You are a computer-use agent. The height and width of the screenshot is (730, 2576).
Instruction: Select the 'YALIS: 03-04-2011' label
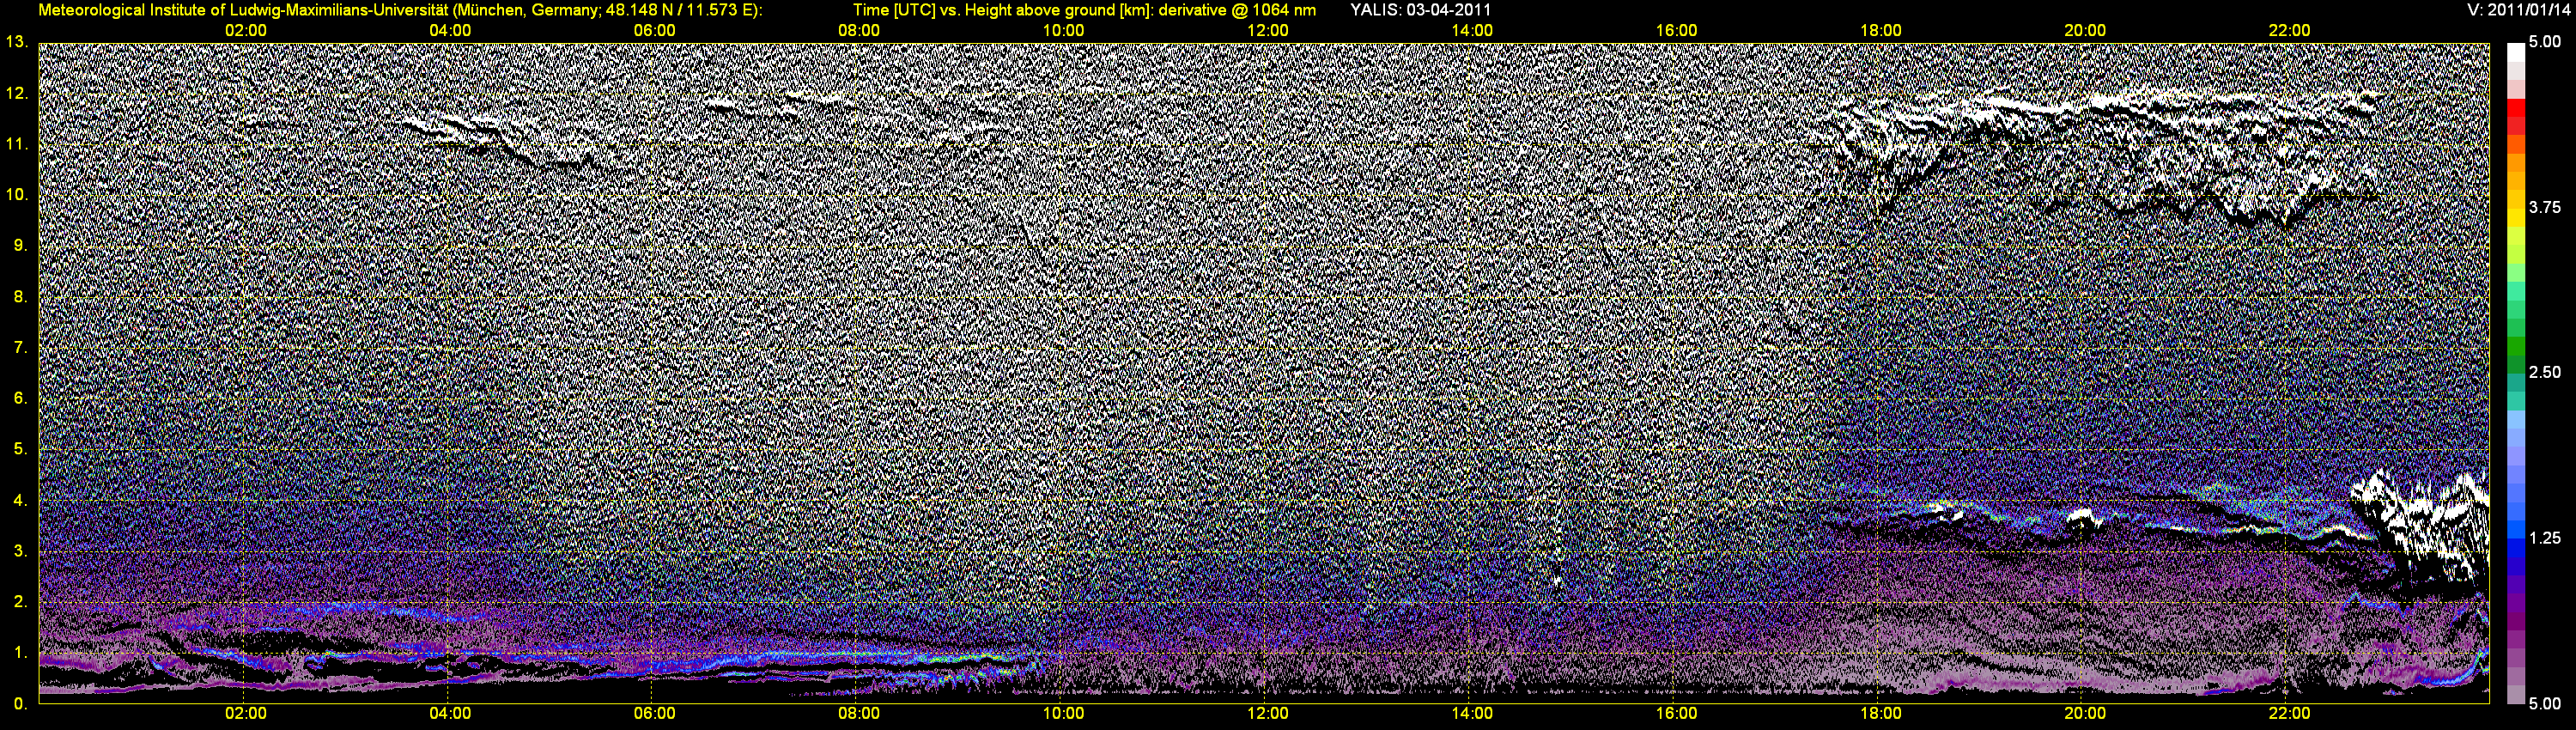tap(1420, 10)
